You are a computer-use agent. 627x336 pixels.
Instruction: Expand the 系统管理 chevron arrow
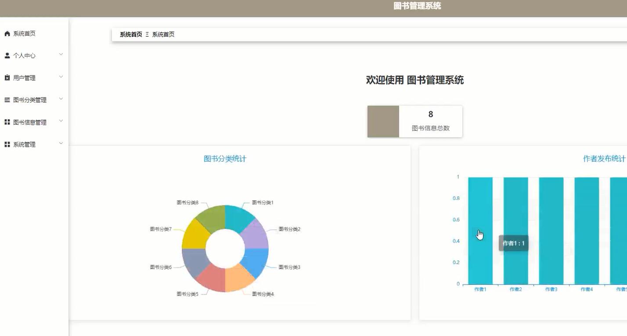[61, 143]
